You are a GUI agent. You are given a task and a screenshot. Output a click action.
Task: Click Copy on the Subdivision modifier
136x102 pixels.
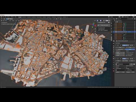tap(130, 47)
